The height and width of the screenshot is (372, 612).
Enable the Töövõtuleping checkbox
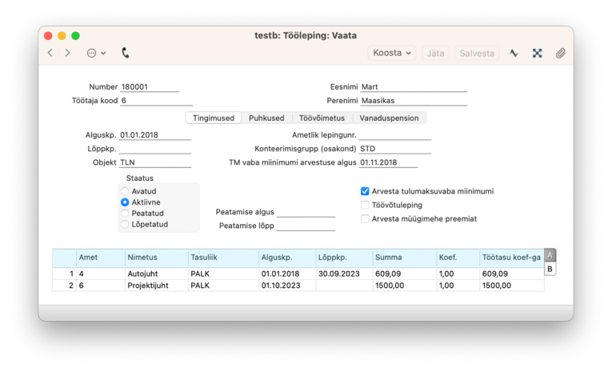tap(365, 205)
